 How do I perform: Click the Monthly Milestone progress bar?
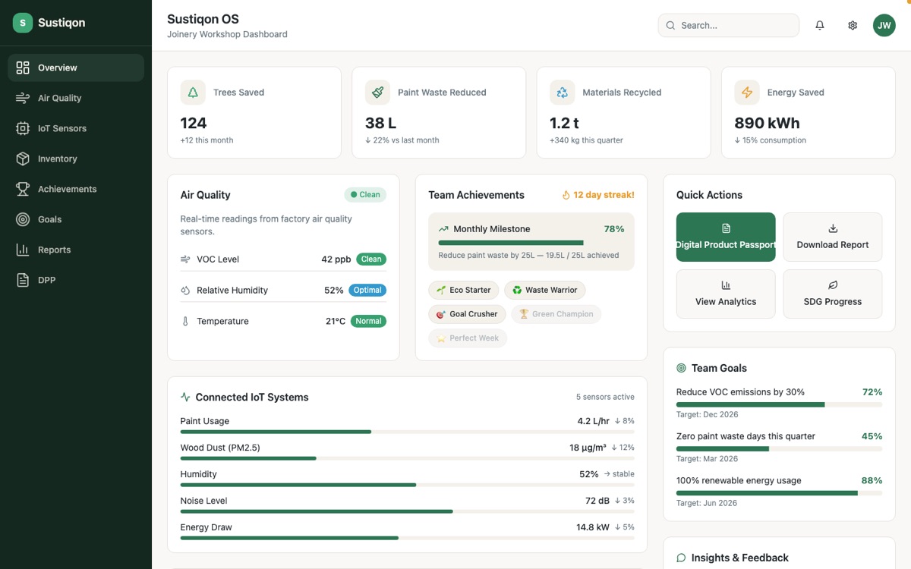(531, 243)
